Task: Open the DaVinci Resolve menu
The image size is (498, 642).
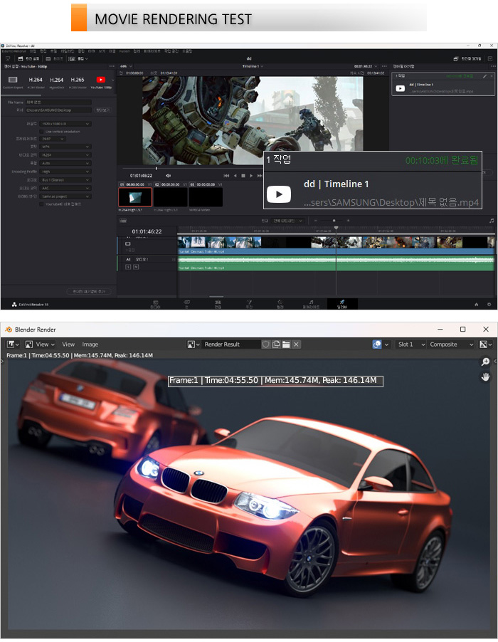Action: tap(13, 51)
